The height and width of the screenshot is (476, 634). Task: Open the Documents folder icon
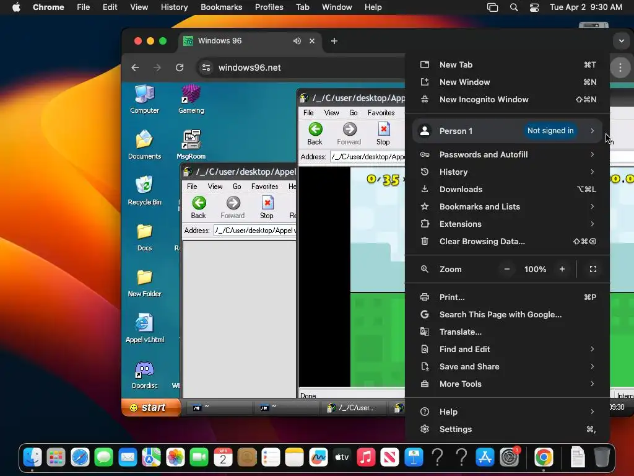pos(144,145)
